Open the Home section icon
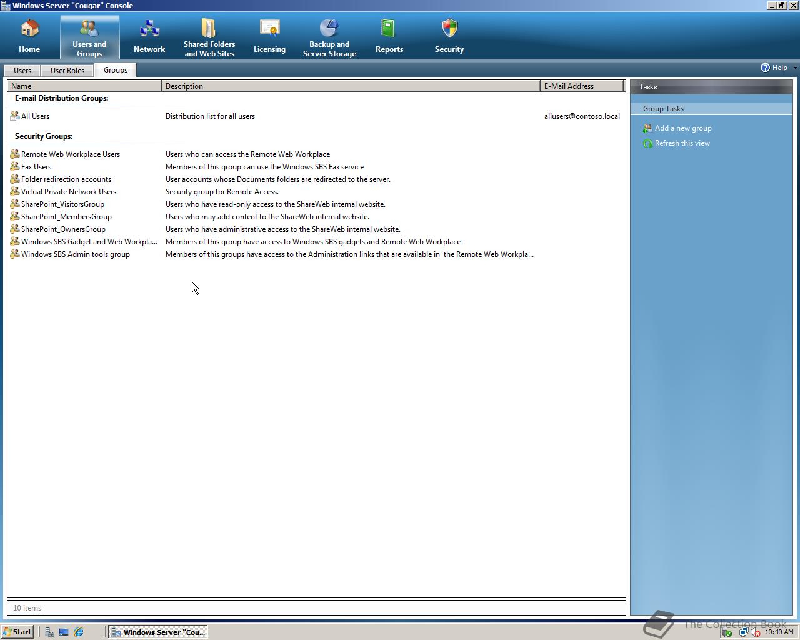Image resolution: width=800 pixels, height=640 pixels. pos(29,36)
